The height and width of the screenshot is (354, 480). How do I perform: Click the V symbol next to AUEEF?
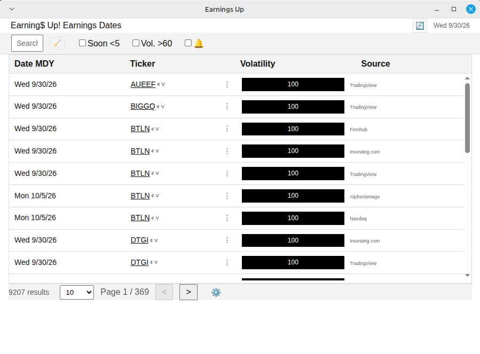pyautogui.click(x=163, y=84)
